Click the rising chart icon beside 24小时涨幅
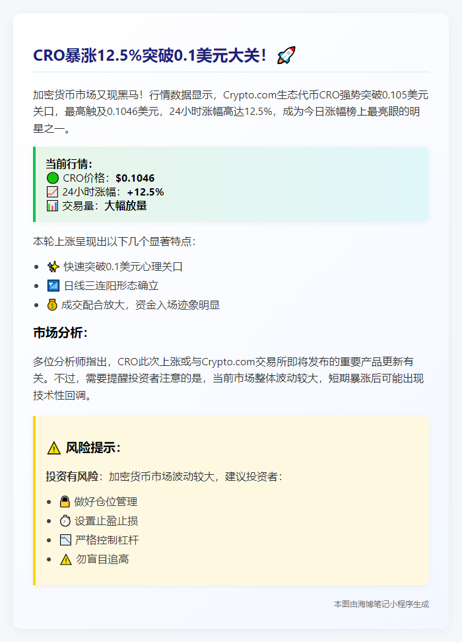The image size is (462, 642). coord(52,192)
